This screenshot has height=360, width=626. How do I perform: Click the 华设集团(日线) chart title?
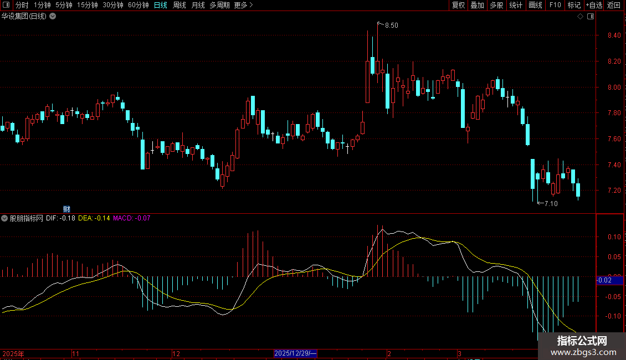click(24, 17)
